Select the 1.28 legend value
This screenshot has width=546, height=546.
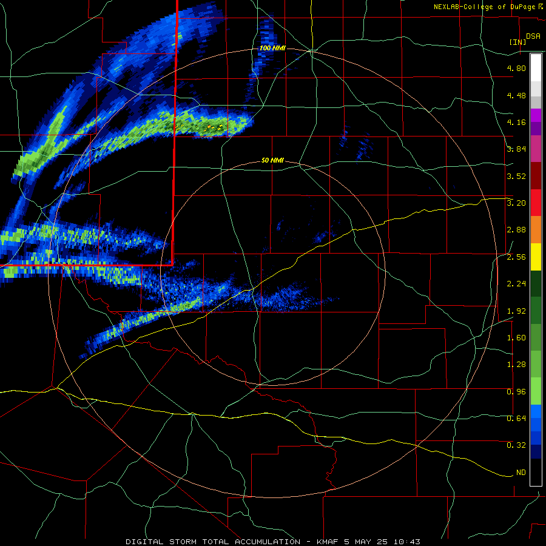[x=516, y=365]
